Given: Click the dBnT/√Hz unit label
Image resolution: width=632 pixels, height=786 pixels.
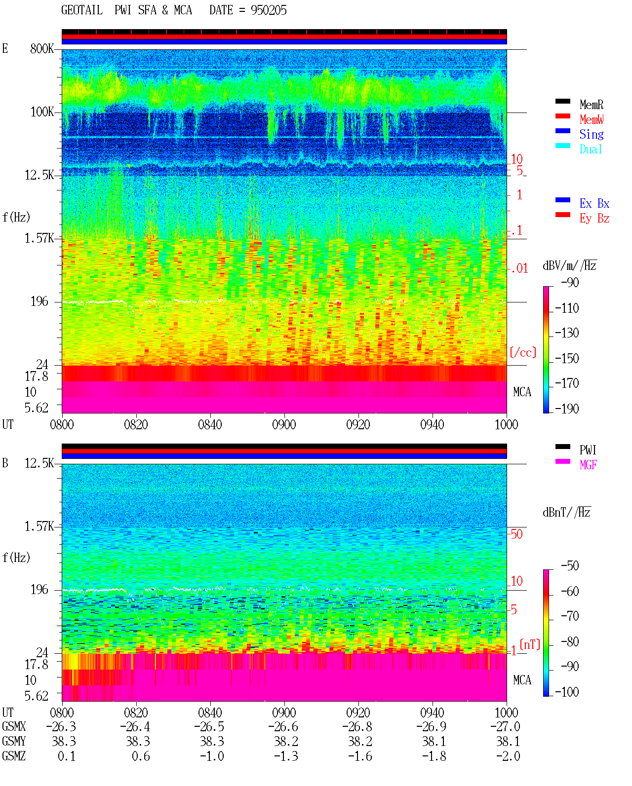Looking at the screenshot, I should click(x=567, y=512).
